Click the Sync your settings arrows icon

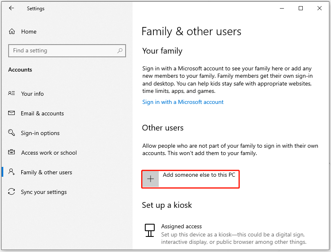pyautogui.click(x=11, y=191)
